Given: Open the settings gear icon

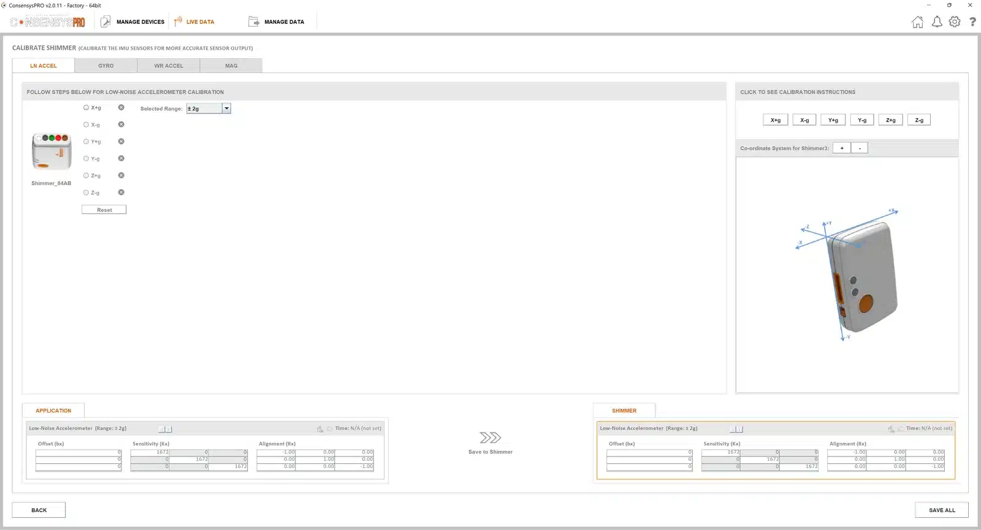Looking at the screenshot, I should coord(955,22).
